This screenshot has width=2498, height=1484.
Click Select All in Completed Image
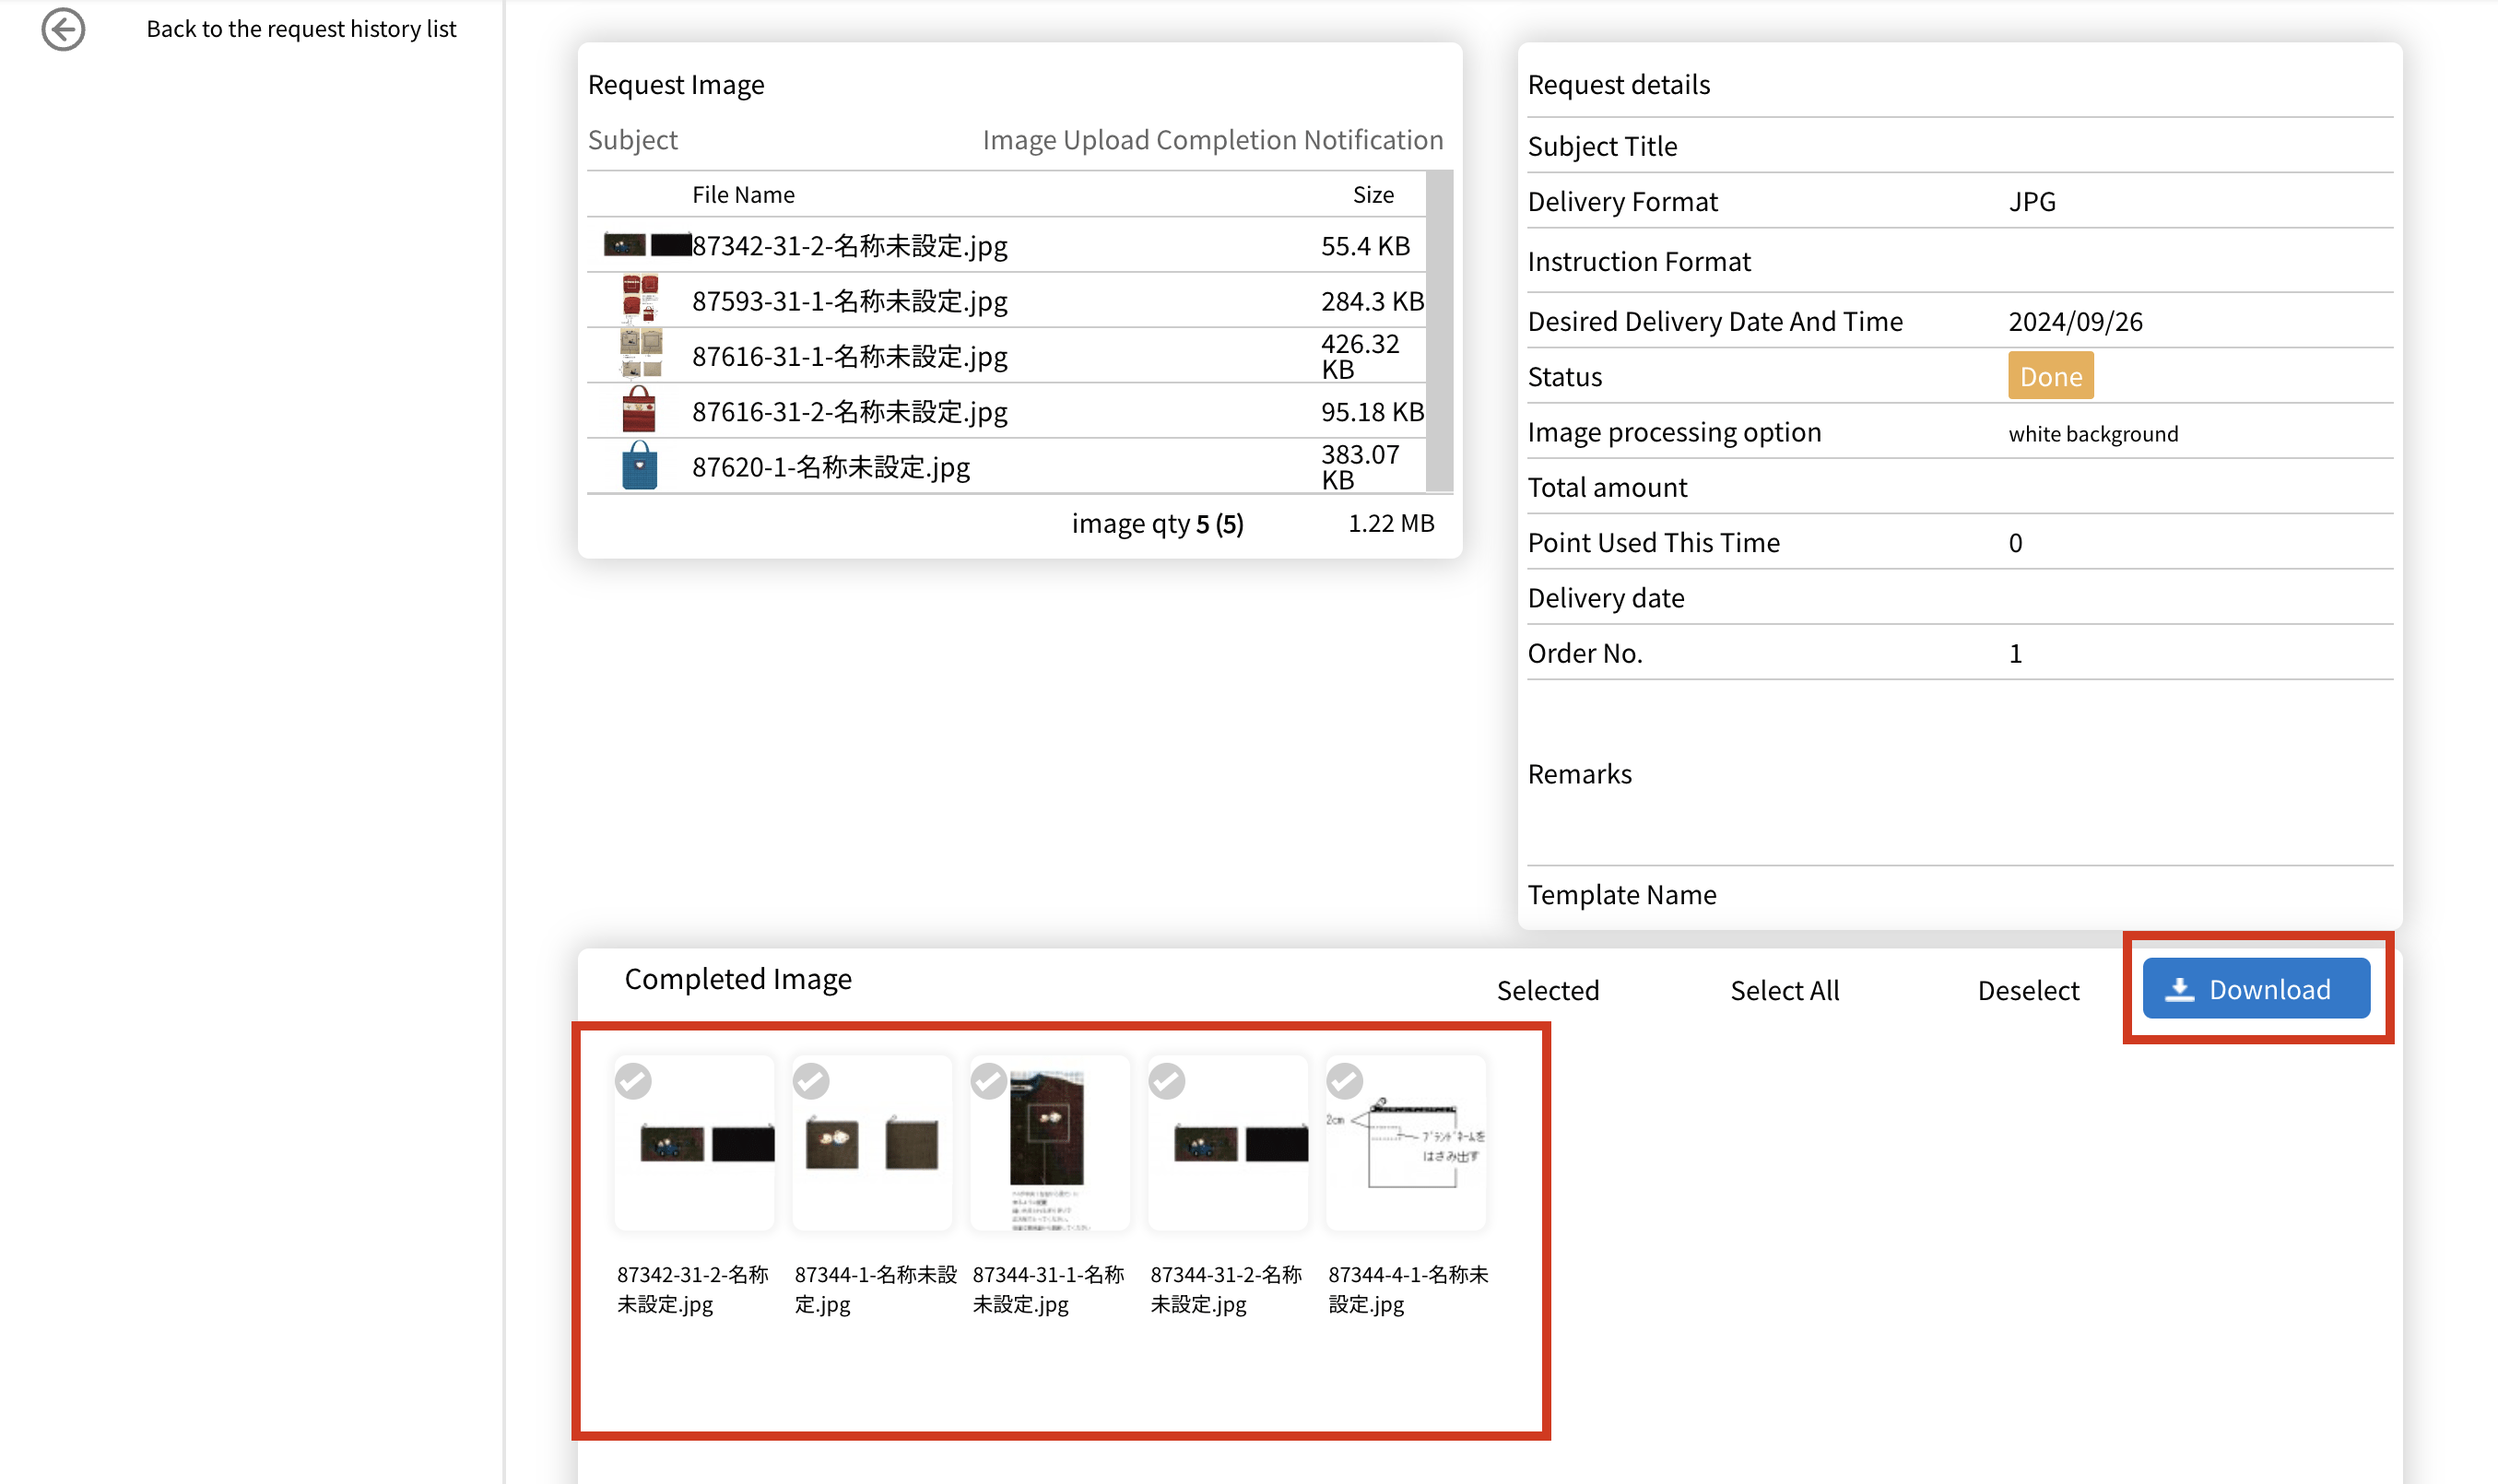(x=1784, y=990)
